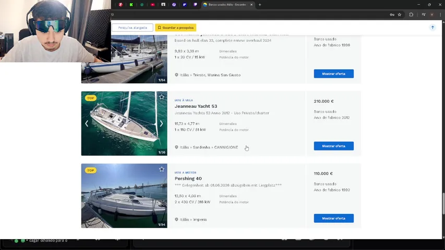Open a new browser tab
The height and width of the screenshot is (250, 445).
pos(260,5)
